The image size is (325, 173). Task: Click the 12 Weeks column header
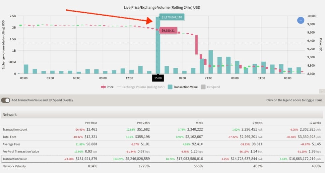coord(315,123)
